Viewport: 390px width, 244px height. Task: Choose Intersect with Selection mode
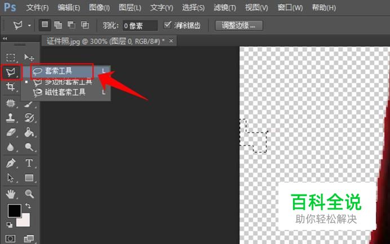point(85,25)
